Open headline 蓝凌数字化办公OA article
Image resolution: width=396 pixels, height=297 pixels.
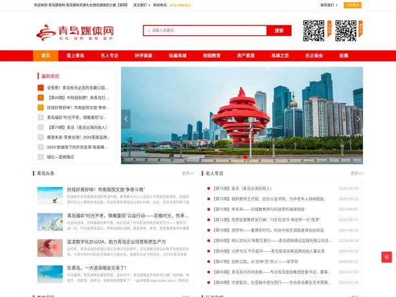(x=117, y=241)
